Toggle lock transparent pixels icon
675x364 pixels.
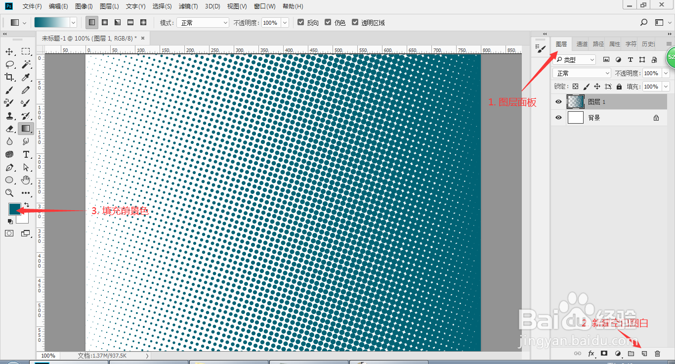(575, 87)
